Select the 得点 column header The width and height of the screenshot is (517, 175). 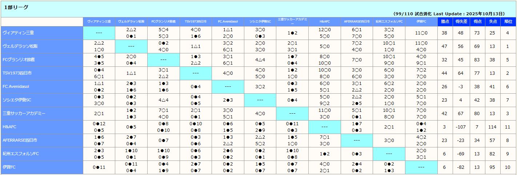tap(477, 22)
